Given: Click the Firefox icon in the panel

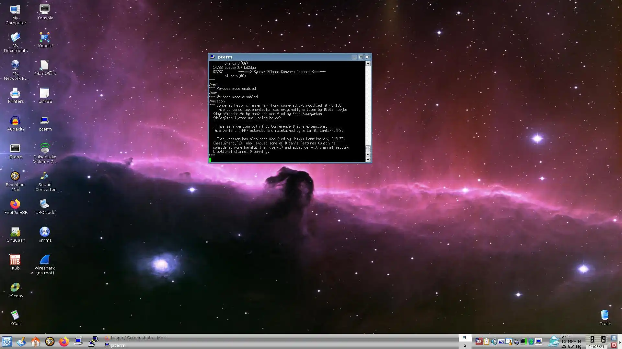Looking at the screenshot, I should click(64, 342).
